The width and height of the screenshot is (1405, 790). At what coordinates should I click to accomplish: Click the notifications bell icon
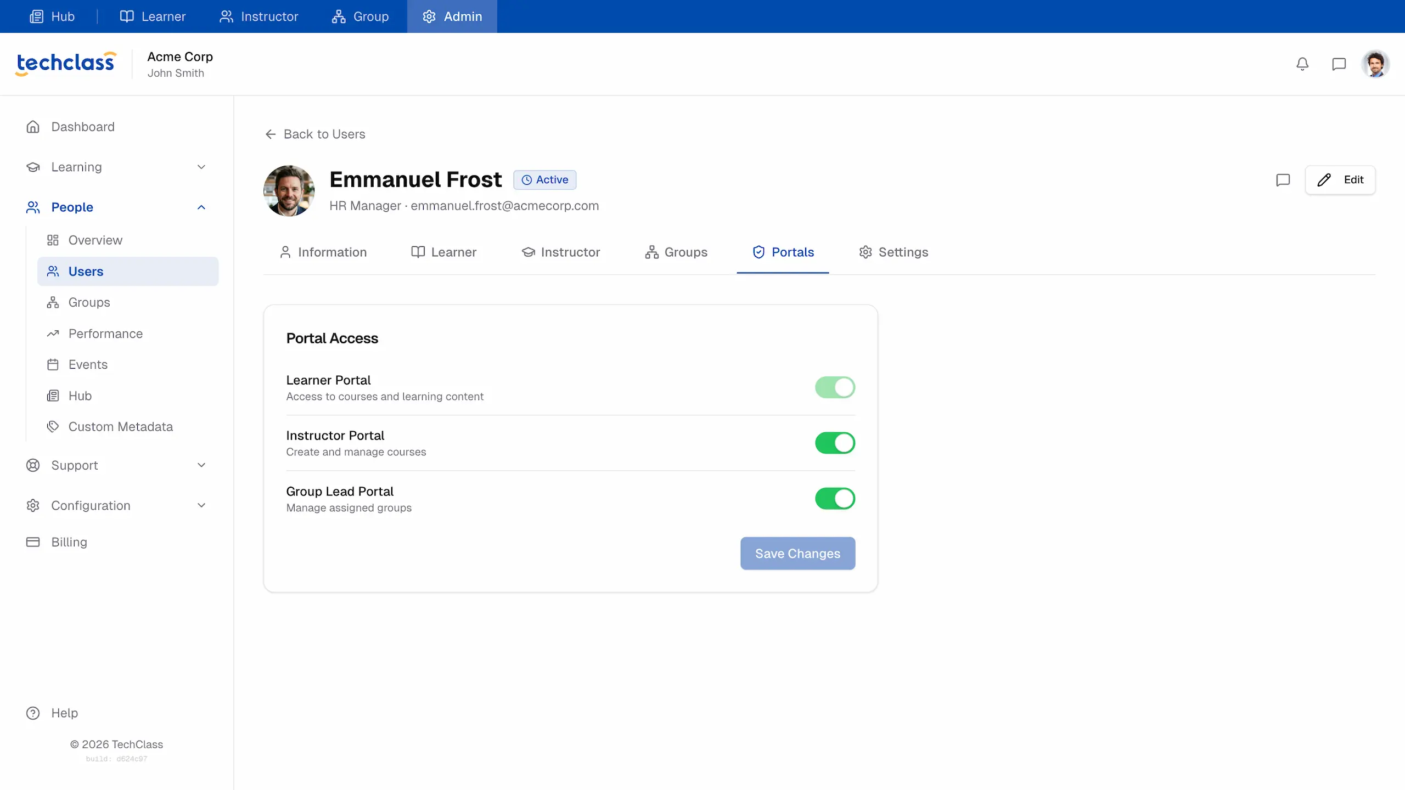coord(1302,64)
